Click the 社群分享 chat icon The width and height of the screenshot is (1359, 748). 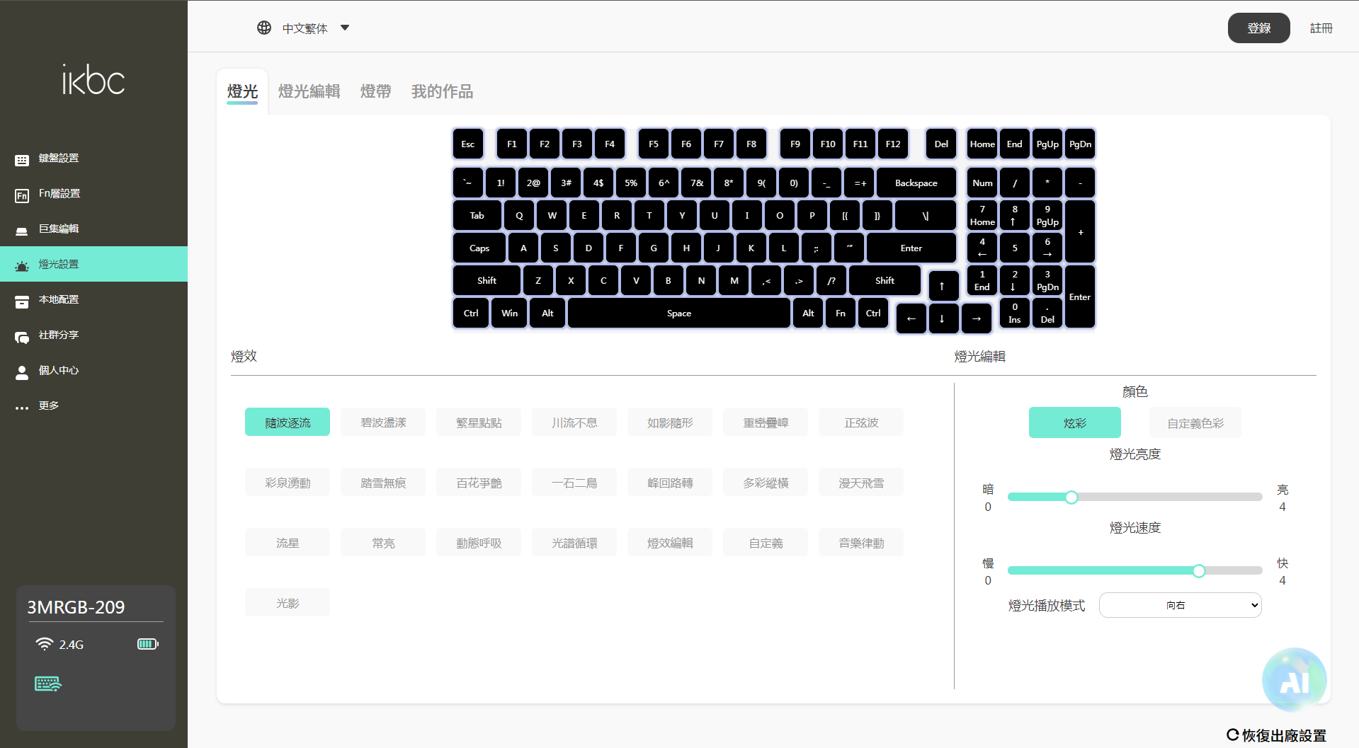[22, 337]
